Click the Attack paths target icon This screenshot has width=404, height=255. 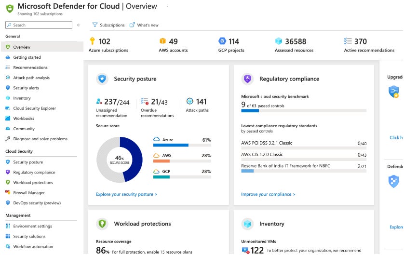pyautogui.click(x=189, y=101)
